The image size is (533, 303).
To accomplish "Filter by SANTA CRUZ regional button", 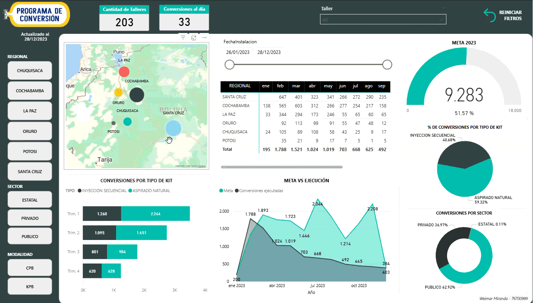I will [x=30, y=172].
